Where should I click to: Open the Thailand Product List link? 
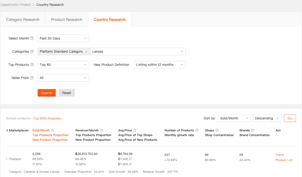(284, 160)
